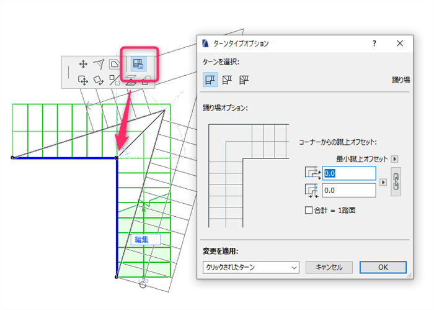Click the first riser offset input field
This screenshot has width=434, height=310.
[348, 173]
